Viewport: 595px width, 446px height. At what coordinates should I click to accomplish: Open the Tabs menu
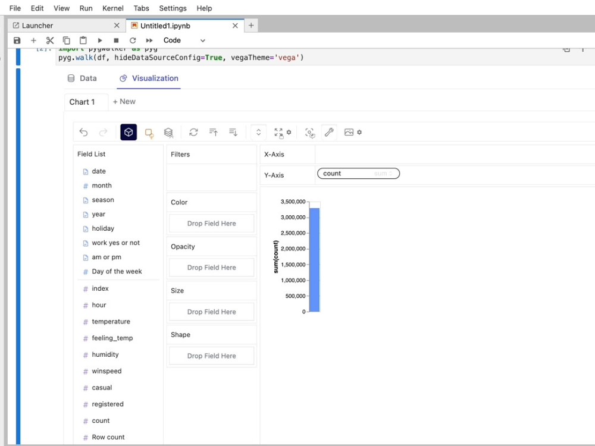pyautogui.click(x=141, y=8)
